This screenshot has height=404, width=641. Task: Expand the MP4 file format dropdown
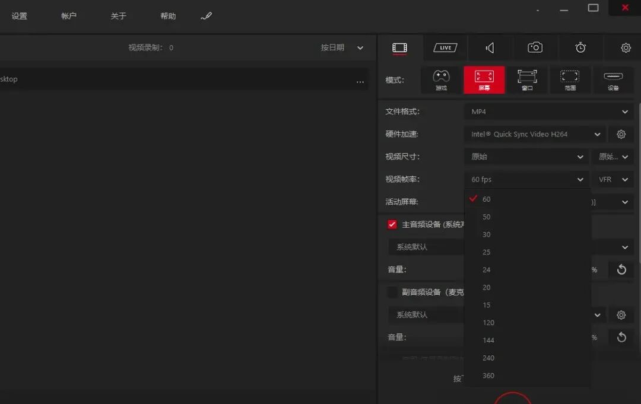(x=549, y=112)
